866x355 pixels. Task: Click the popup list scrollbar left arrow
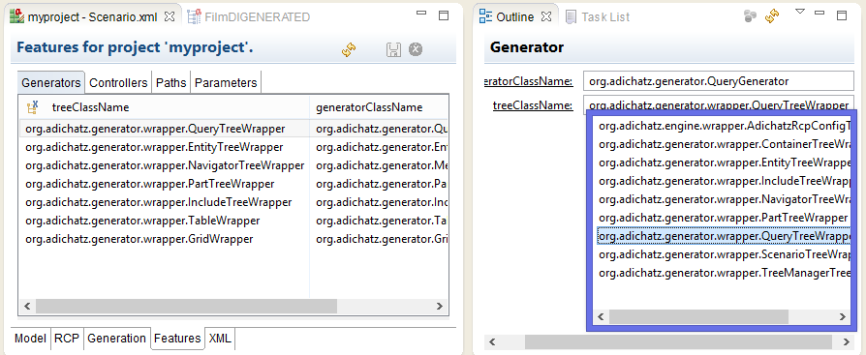coord(601,316)
